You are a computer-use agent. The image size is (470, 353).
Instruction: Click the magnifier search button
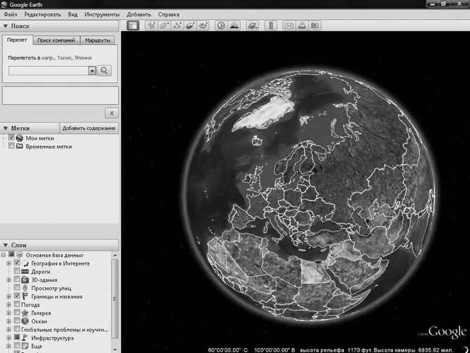pyautogui.click(x=104, y=71)
